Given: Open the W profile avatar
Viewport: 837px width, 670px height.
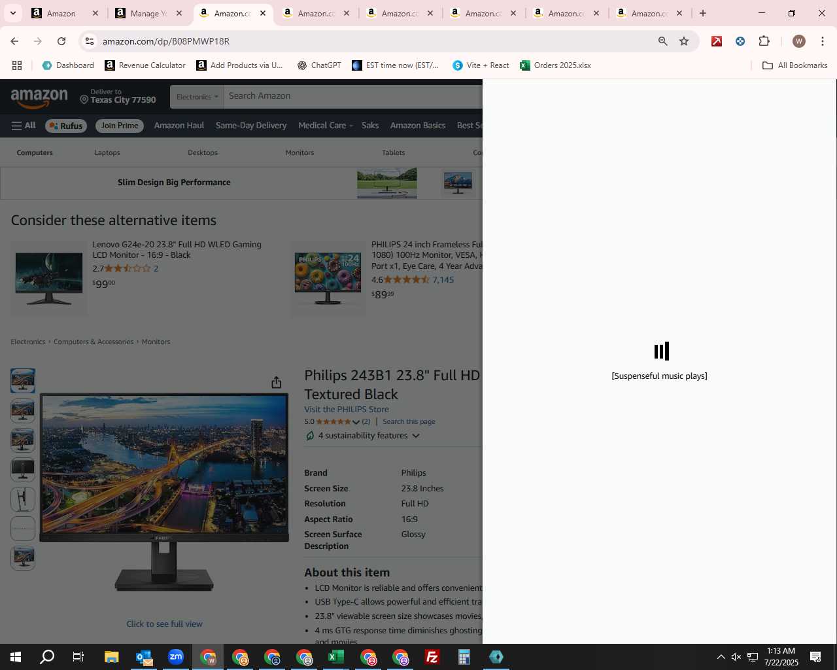Looking at the screenshot, I should pyautogui.click(x=798, y=41).
